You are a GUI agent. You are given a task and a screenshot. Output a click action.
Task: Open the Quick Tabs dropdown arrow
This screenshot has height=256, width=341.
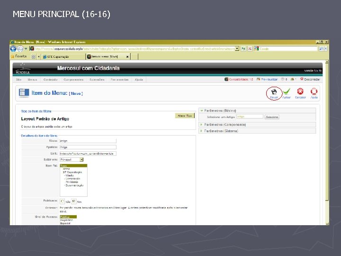39,56
